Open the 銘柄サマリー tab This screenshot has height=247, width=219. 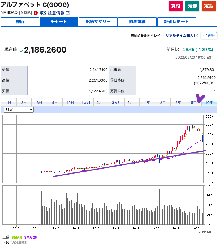[98, 22]
